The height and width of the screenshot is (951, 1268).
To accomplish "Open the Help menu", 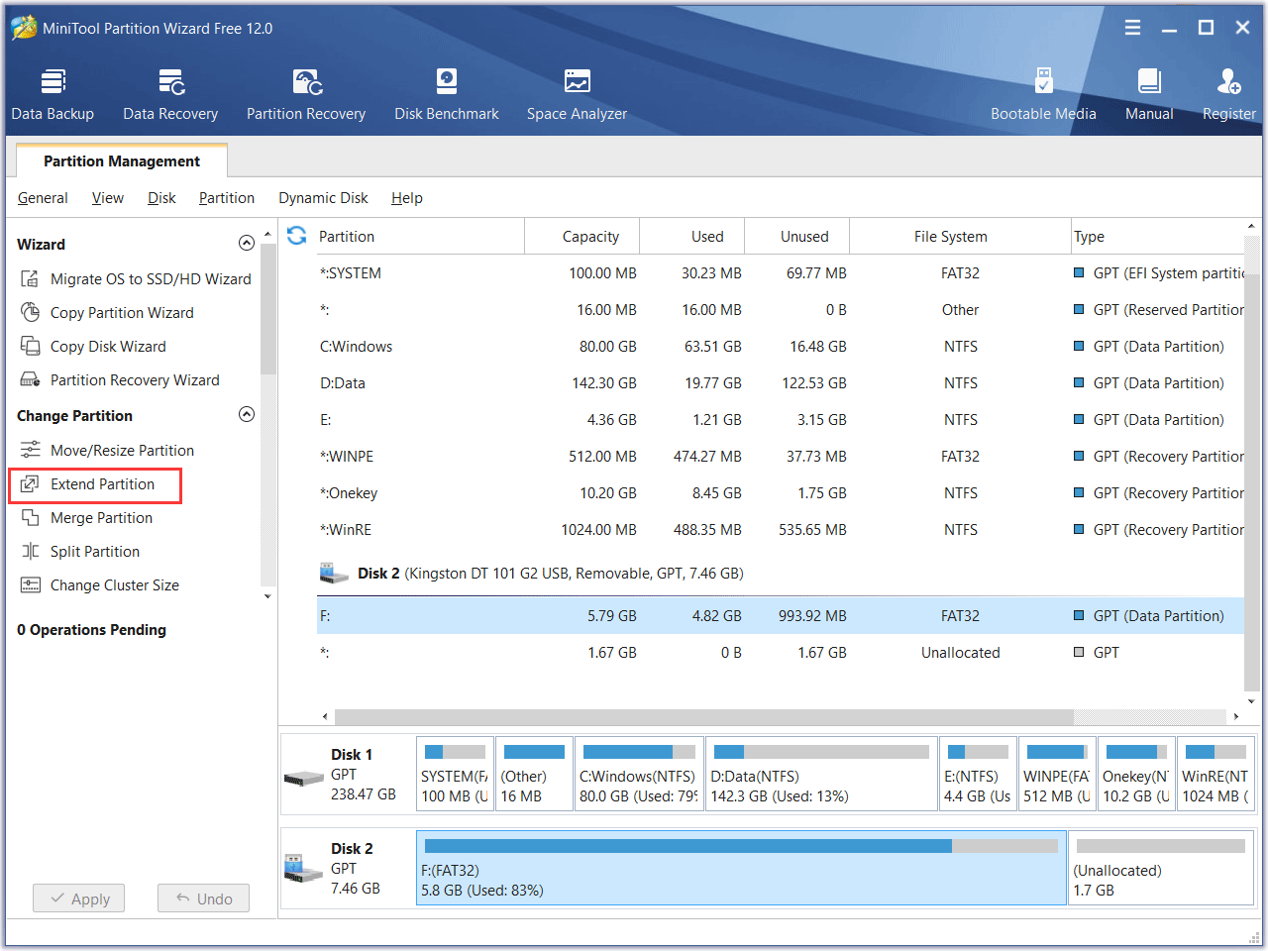I will (x=407, y=198).
